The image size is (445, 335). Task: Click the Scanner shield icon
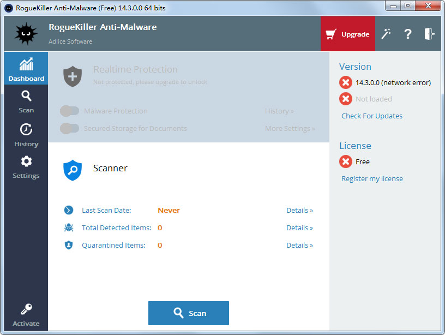[73, 170]
